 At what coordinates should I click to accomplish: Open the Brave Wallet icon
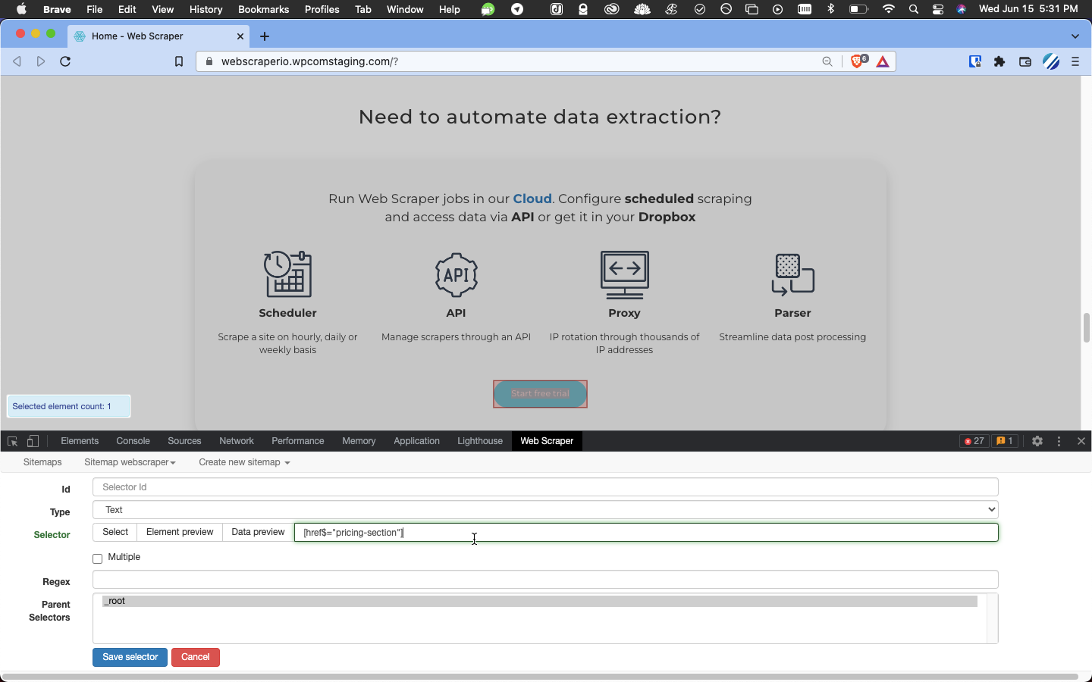1025,61
